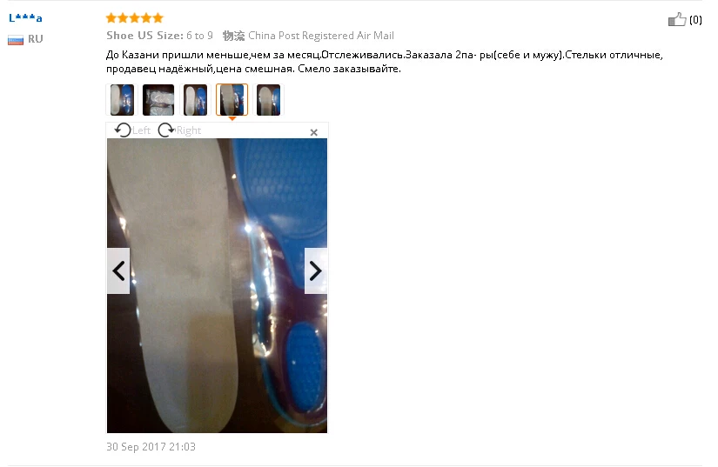Click the enlarged insole photo

[217, 286]
